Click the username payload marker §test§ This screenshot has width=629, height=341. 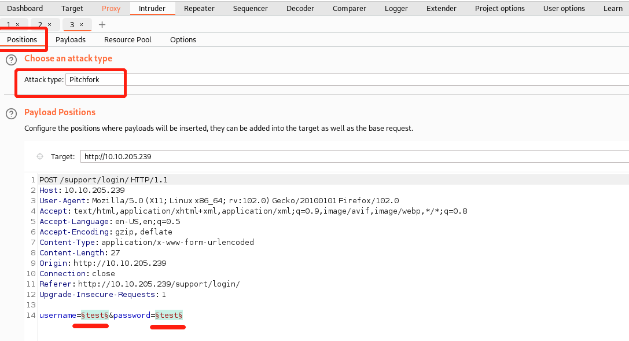pyautogui.click(x=95, y=315)
